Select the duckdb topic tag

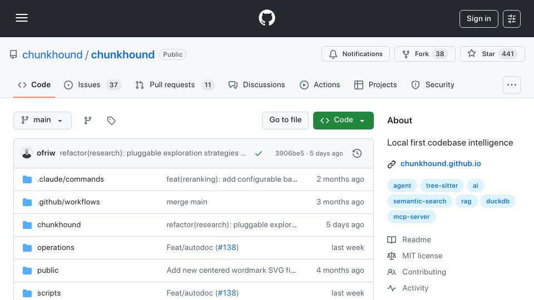click(x=497, y=201)
